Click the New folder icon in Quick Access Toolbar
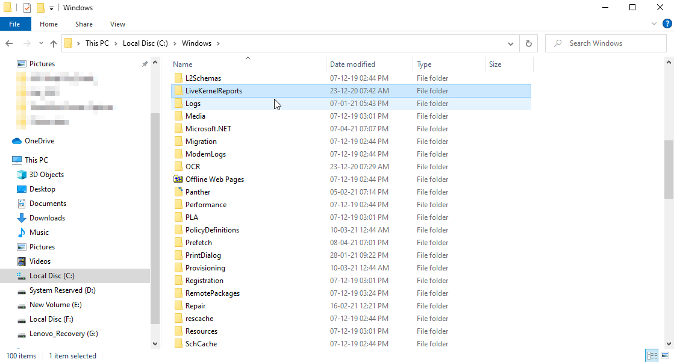Image resolution: width=674 pixels, height=362 pixels. point(40,7)
